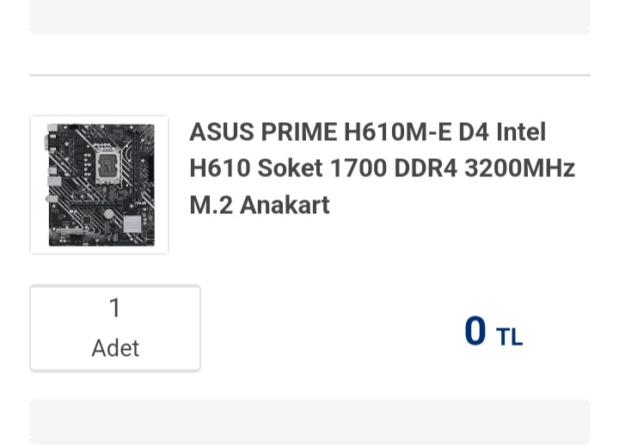619x447 pixels.
Task: Click the 'Adet' unit label
Action: (x=115, y=348)
